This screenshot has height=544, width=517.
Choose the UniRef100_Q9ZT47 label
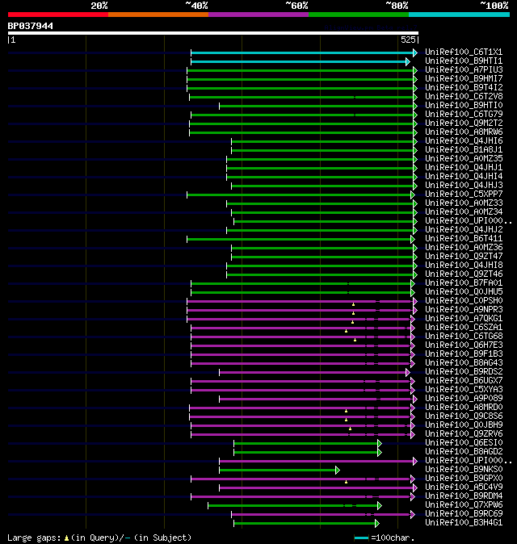click(x=464, y=257)
